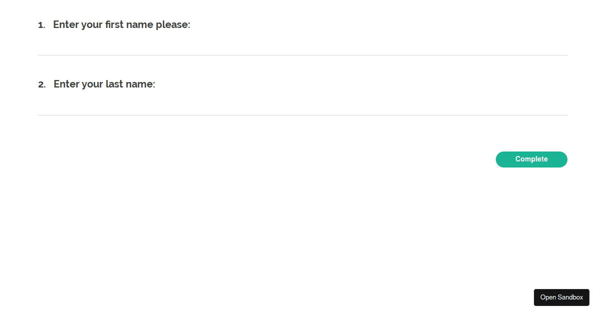Place cursor in question 1 answer field
This screenshot has width=601, height=315.
(x=303, y=45)
